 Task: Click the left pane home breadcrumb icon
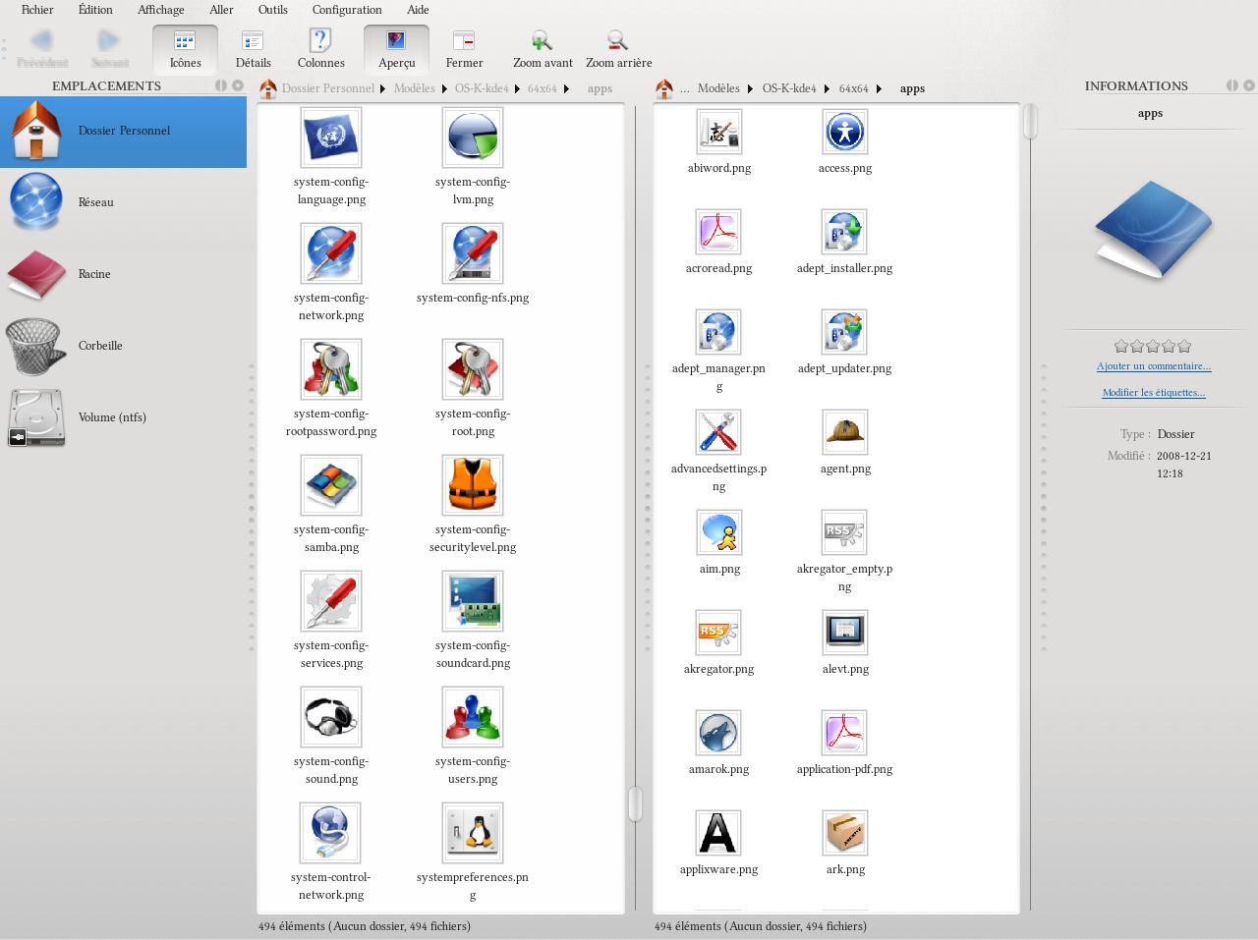pos(267,88)
